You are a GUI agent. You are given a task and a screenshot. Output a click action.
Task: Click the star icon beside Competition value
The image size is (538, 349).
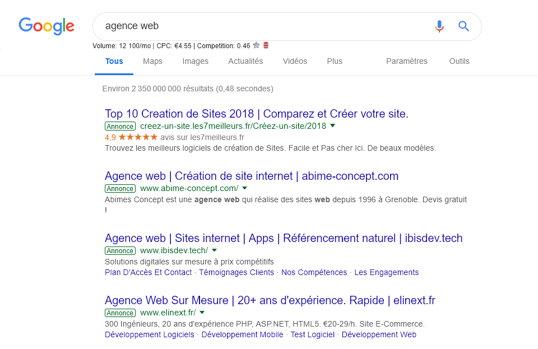tap(256, 45)
